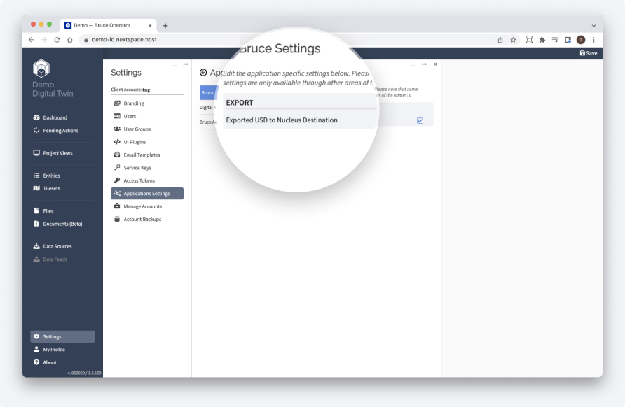The height and width of the screenshot is (407, 625).
Task: Open the Entities section
Action: click(51, 176)
